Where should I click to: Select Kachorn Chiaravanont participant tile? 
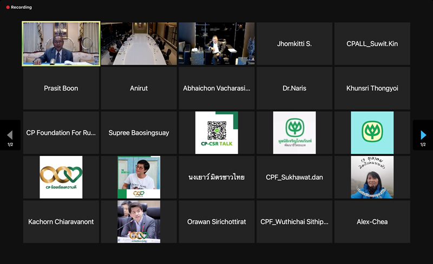[61, 221]
